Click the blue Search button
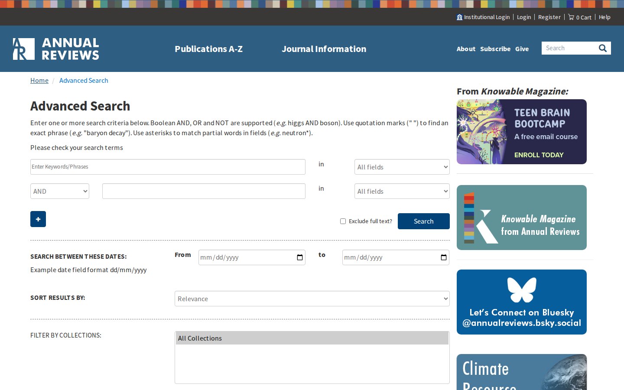Viewport: 624px width, 390px height. click(424, 221)
